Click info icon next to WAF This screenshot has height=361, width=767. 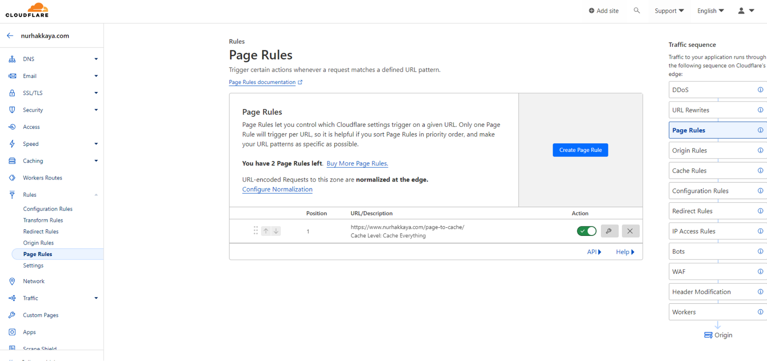760,272
